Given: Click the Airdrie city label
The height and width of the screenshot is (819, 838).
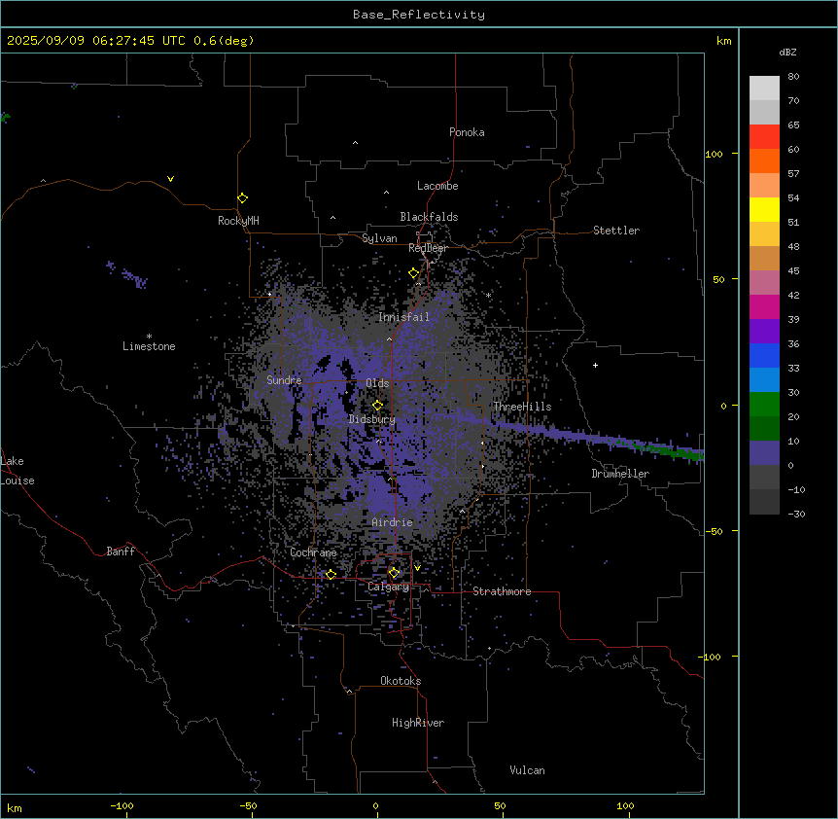Looking at the screenshot, I should [392, 522].
